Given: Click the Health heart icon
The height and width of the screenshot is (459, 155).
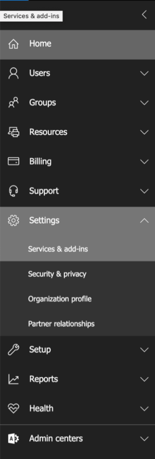Looking at the screenshot, I should (x=14, y=408).
